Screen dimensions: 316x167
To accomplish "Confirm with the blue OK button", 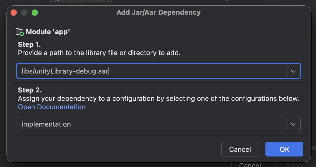I will coord(284,149).
